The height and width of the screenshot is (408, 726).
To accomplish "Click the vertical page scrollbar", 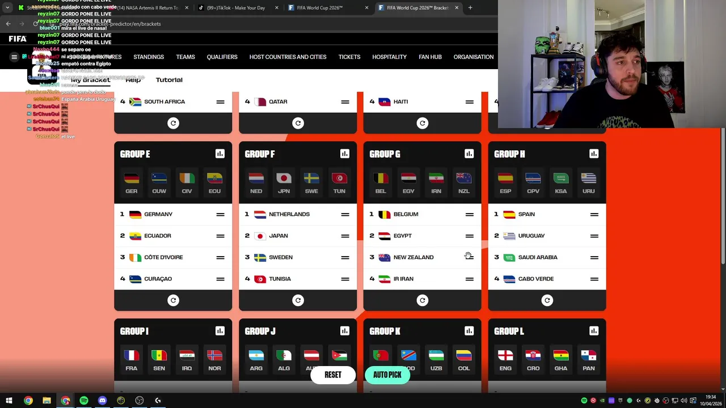I will click(723, 196).
